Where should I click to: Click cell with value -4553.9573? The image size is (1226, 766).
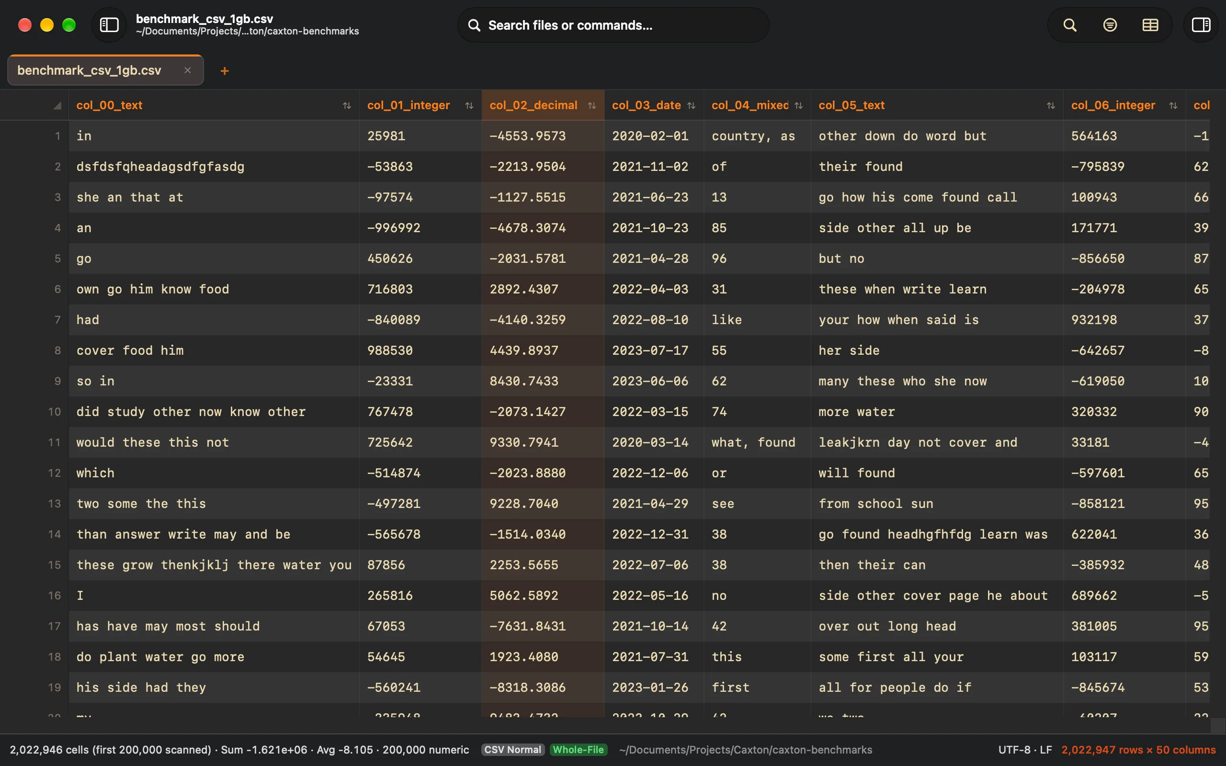click(x=543, y=136)
